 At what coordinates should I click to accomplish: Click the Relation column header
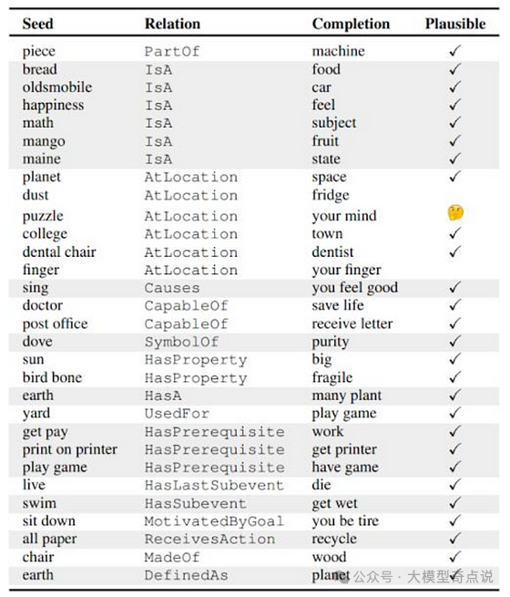pyautogui.click(x=172, y=24)
